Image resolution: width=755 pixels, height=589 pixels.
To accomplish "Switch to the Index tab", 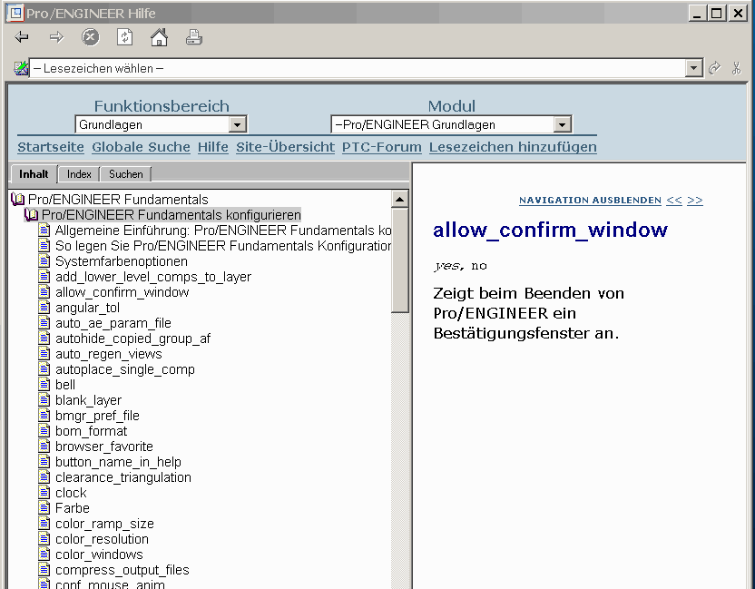I will click(79, 174).
